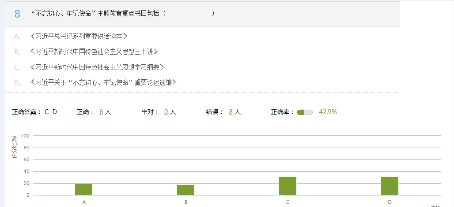This screenshot has height=207, width=454.
Task: Choose option C 《…思想学习纲要》
Action: [x=97, y=67]
